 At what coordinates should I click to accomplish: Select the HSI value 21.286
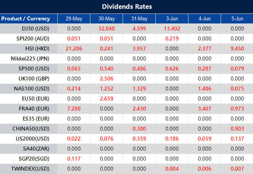click(x=73, y=49)
